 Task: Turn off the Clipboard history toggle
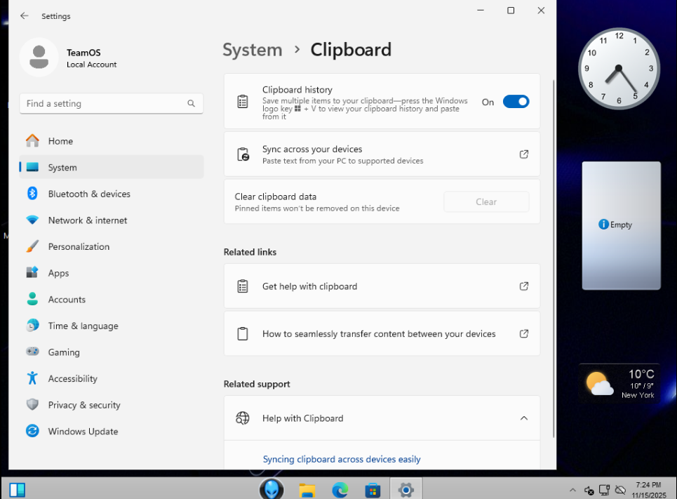point(516,102)
